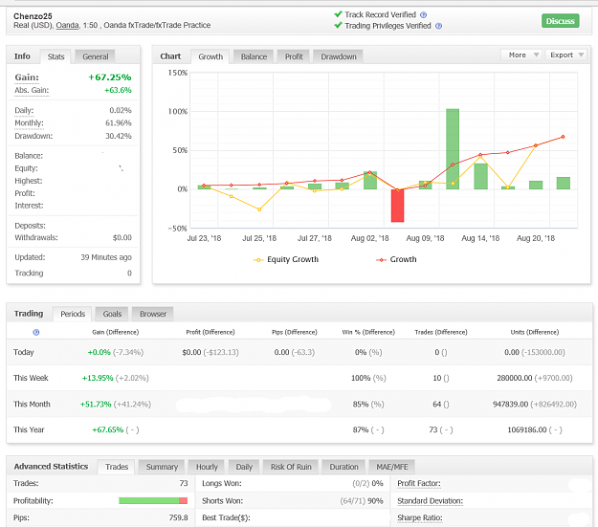Toggle Equity Growth series in chart legend
The height and width of the screenshot is (527, 598).
click(x=286, y=259)
